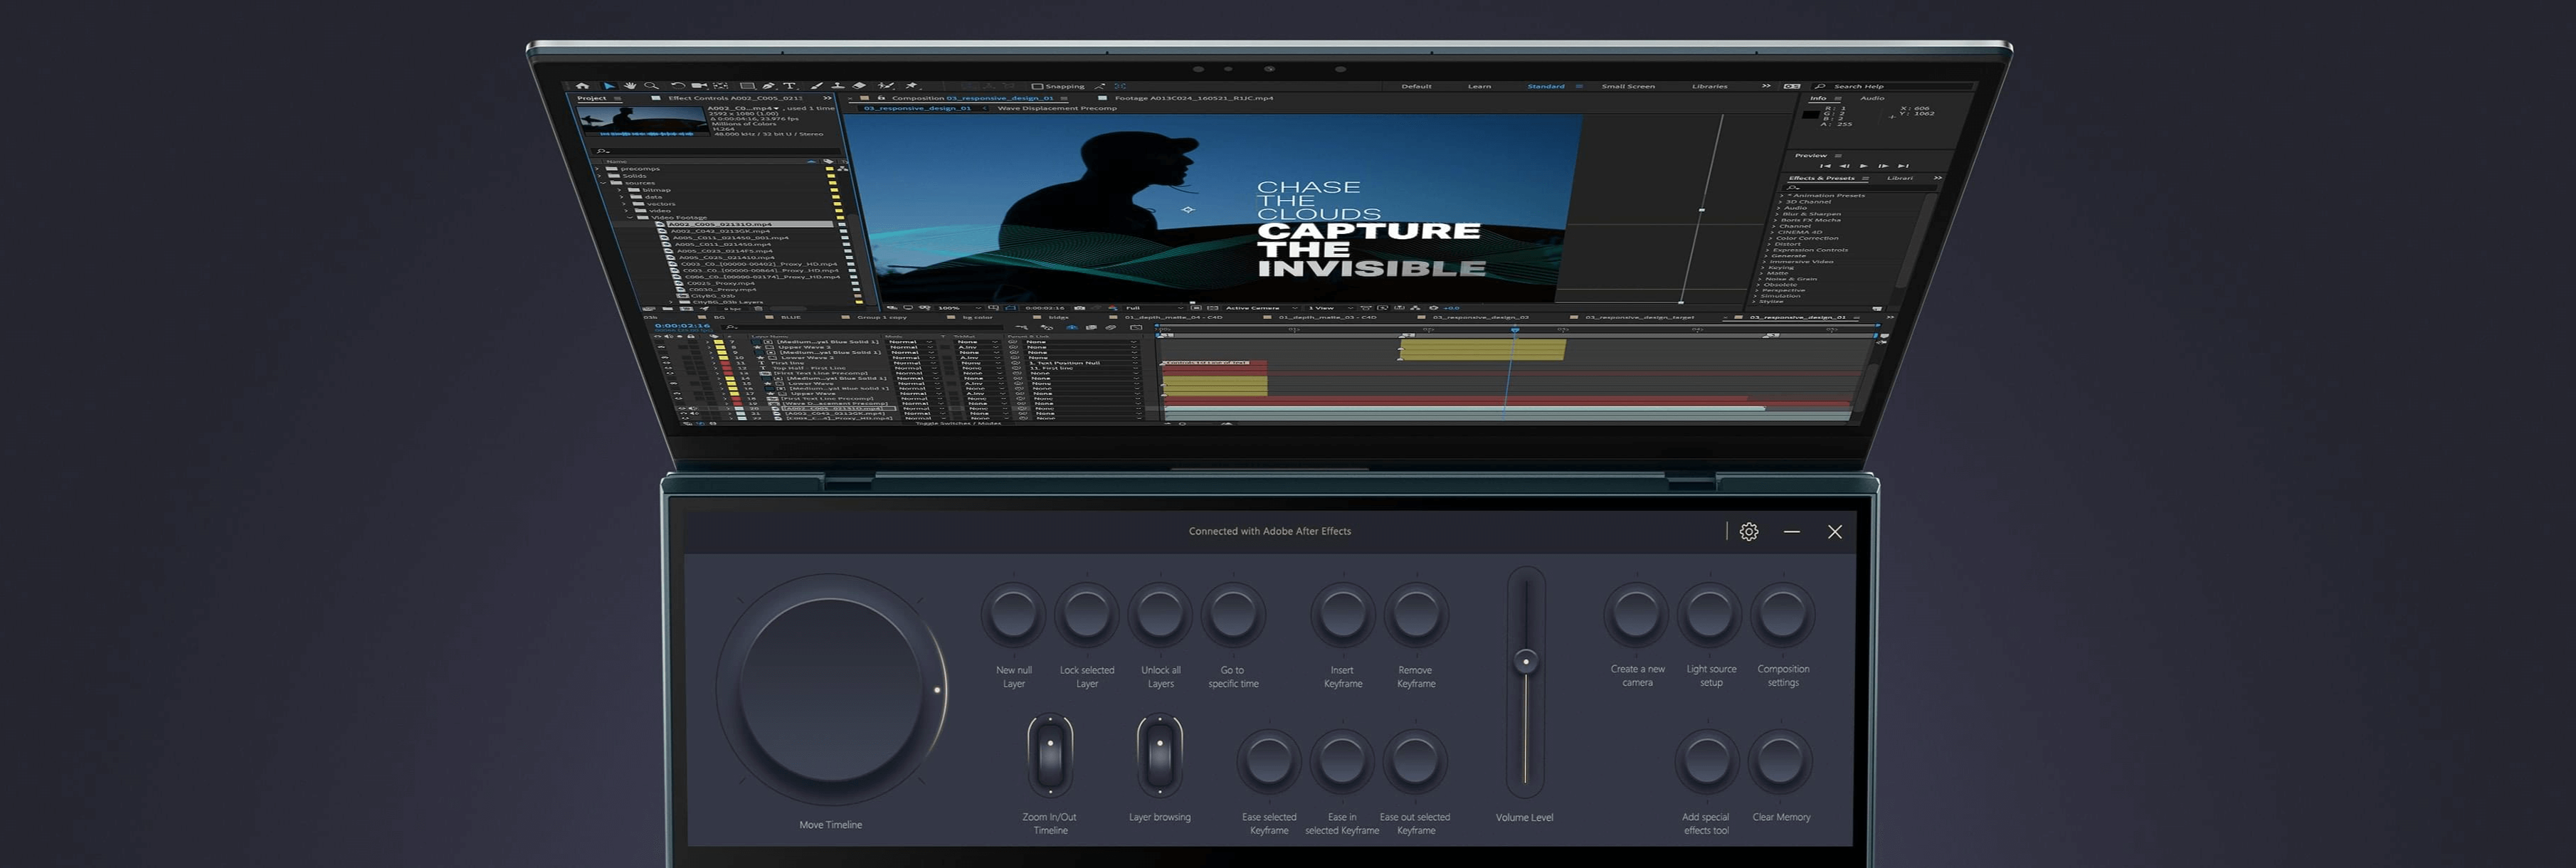Select the Type tool

(x=790, y=86)
